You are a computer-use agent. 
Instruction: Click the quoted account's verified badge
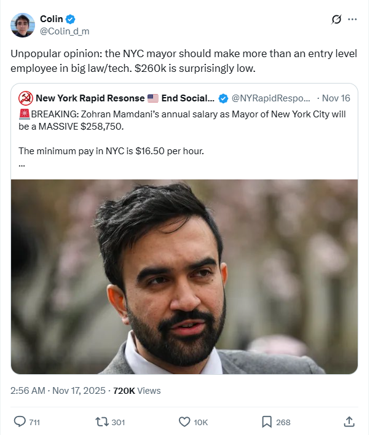(224, 98)
